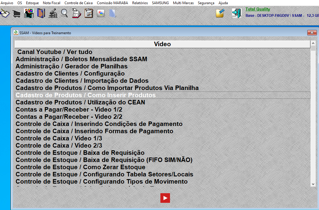Click the magnifying glass search icon
319x210 pixels.
click(x=64, y=13)
